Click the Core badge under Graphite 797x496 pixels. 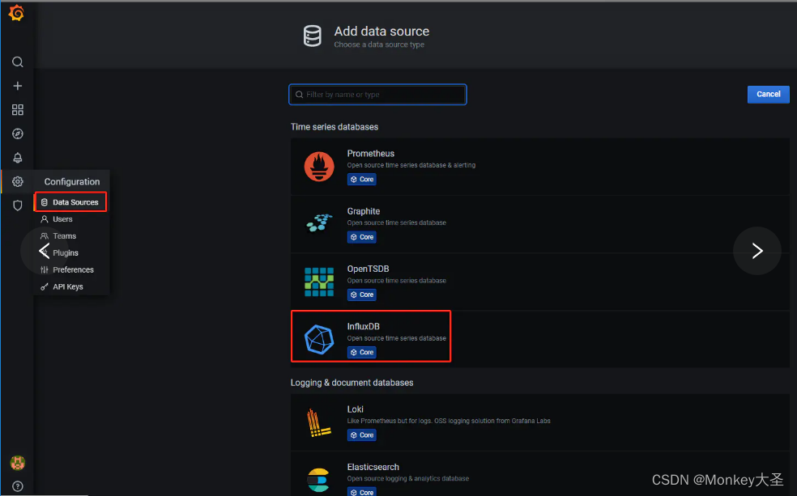point(362,237)
